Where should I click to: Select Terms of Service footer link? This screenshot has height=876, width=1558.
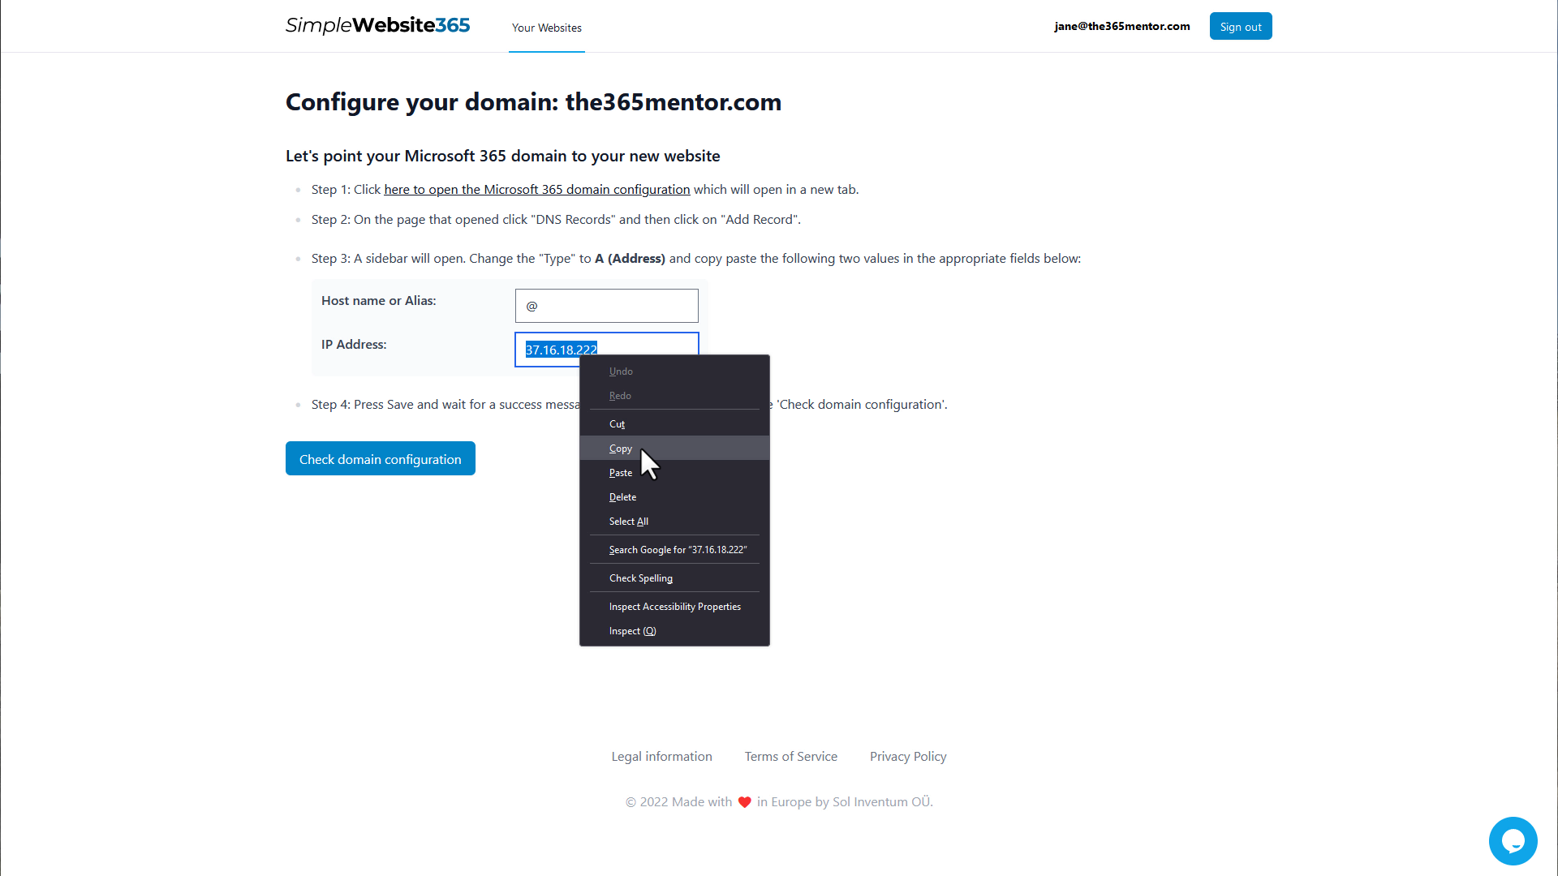tap(791, 756)
